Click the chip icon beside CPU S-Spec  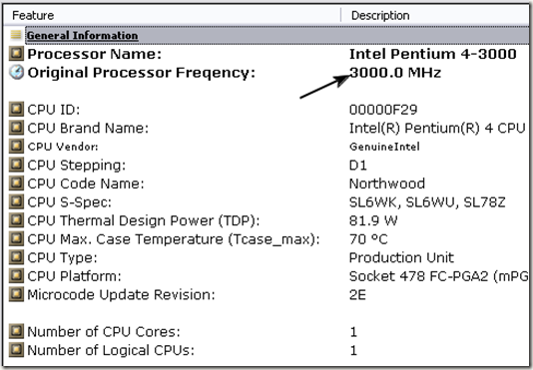(x=16, y=201)
